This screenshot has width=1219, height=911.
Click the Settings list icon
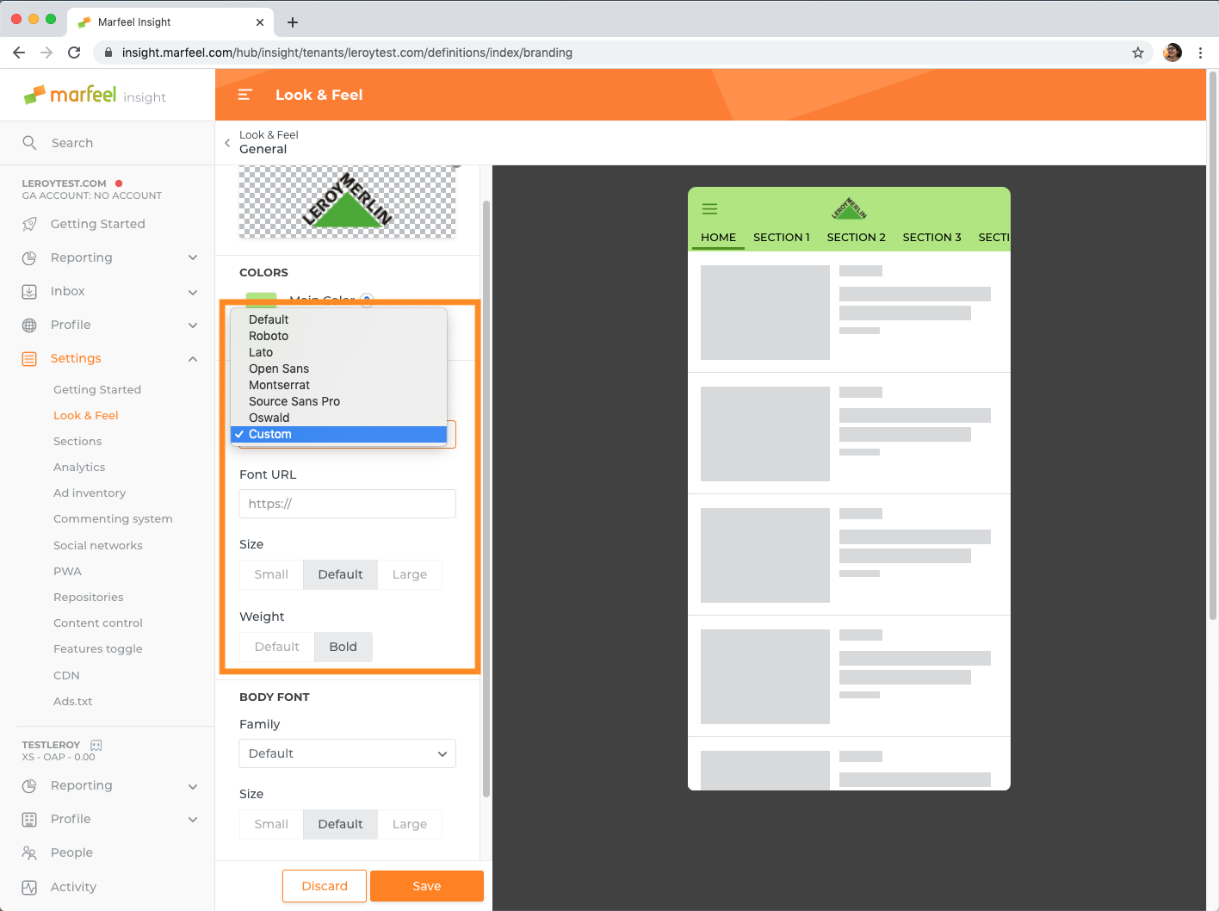(29, 358)
